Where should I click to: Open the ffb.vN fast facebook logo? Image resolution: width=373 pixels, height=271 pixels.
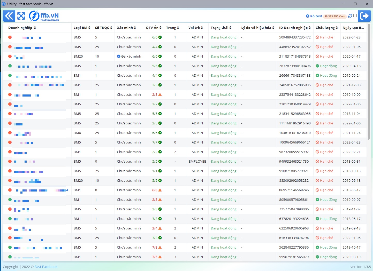(x=44, y=16)
